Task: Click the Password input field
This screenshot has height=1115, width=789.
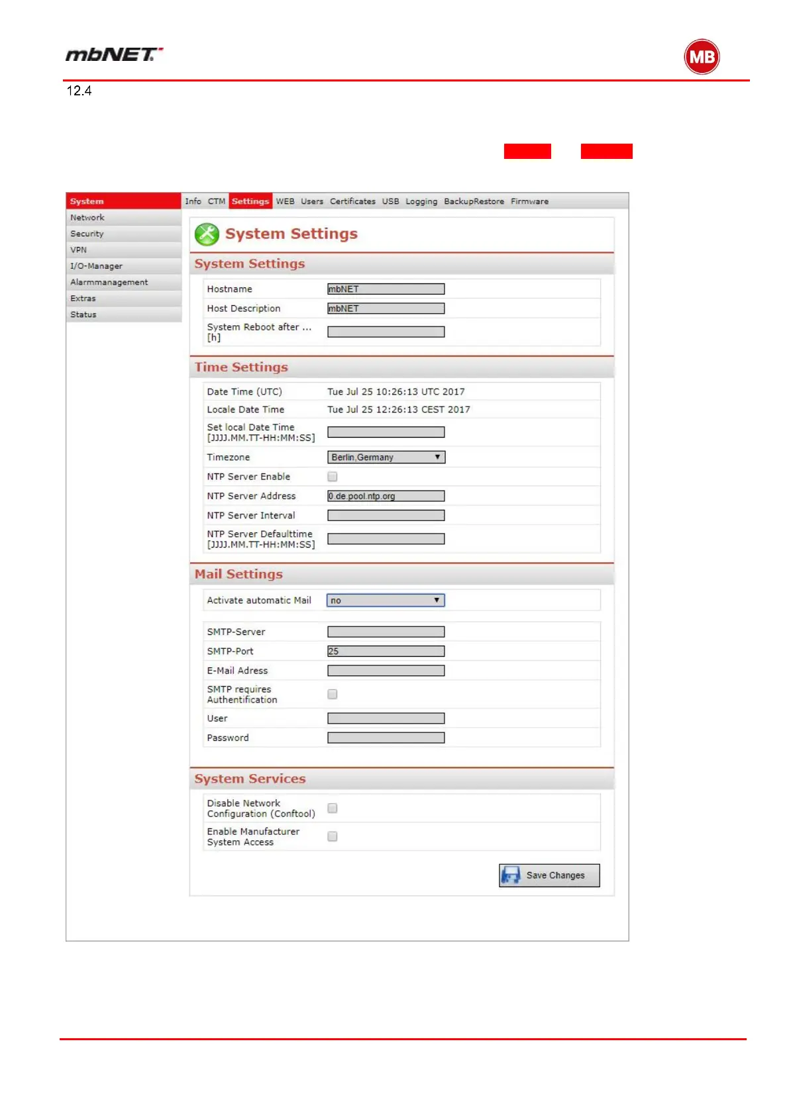Action: 386,738
